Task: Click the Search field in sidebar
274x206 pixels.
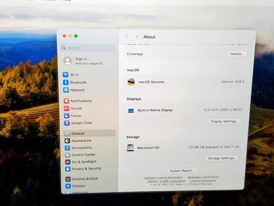Action: pos(88,48)
